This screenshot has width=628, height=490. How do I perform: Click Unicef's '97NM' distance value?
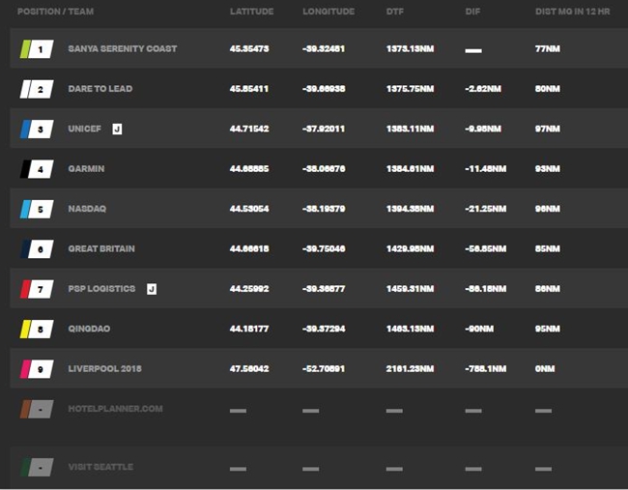click(x=548, y=129)
